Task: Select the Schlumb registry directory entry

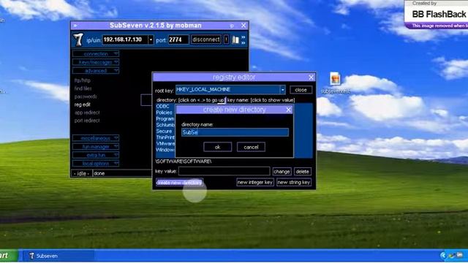Action: [x=165, y=125]
